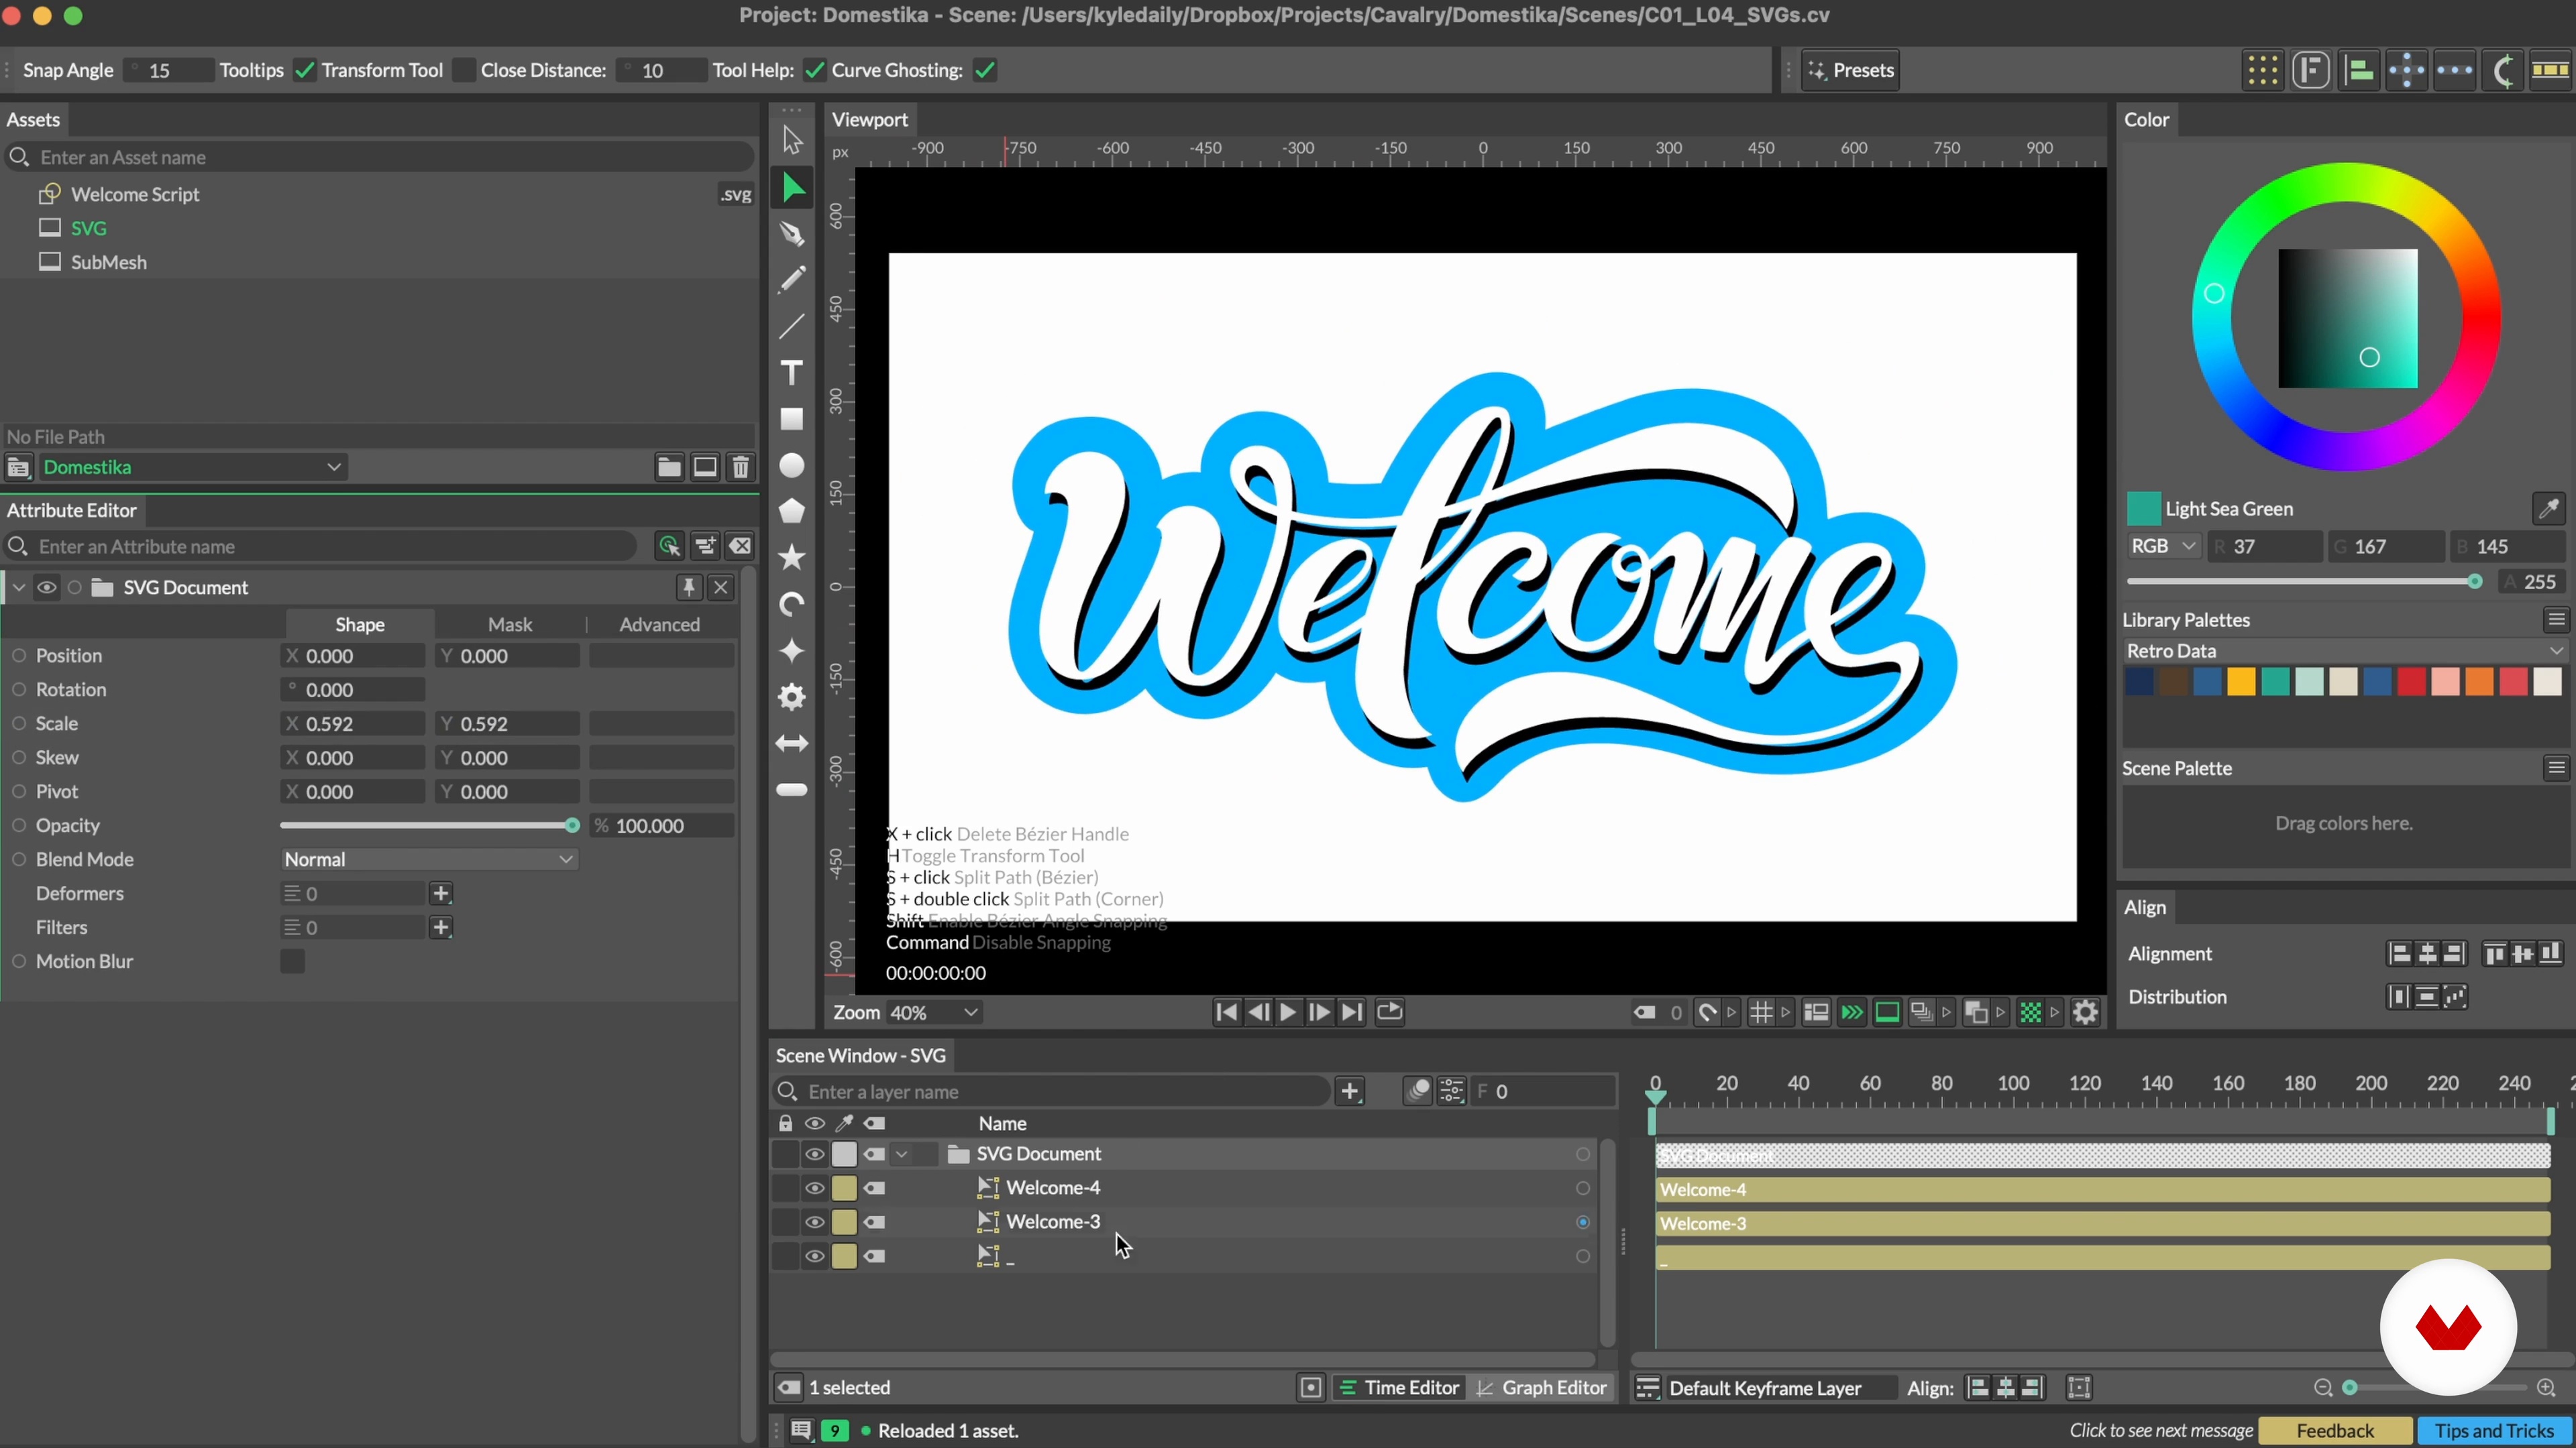
Task: Add a Deformer with plus button
Action: click(x=441, y=894)
